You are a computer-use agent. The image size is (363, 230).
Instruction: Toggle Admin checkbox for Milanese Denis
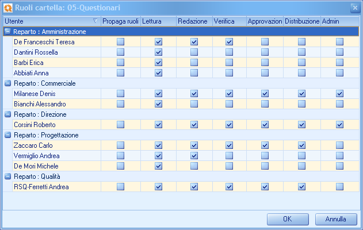point(339,94)
